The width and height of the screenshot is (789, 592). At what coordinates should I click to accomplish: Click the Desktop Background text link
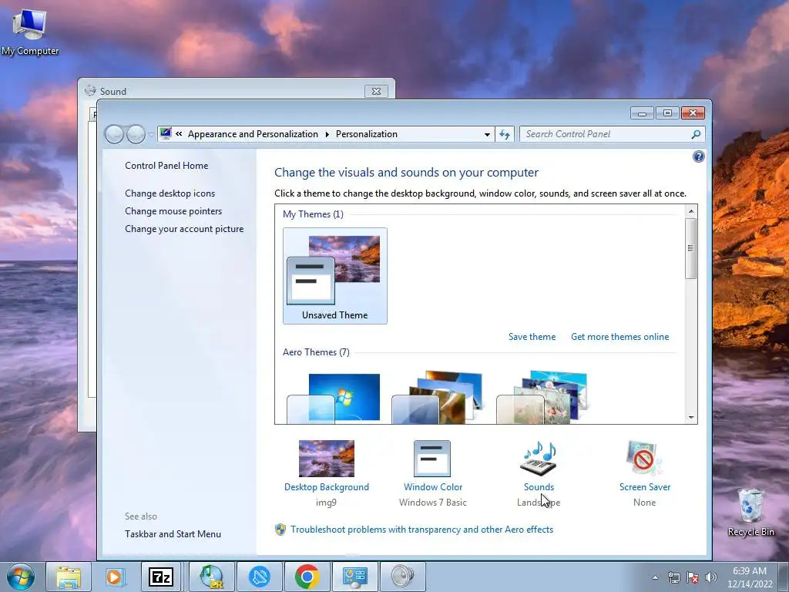(x=327, y=487)
